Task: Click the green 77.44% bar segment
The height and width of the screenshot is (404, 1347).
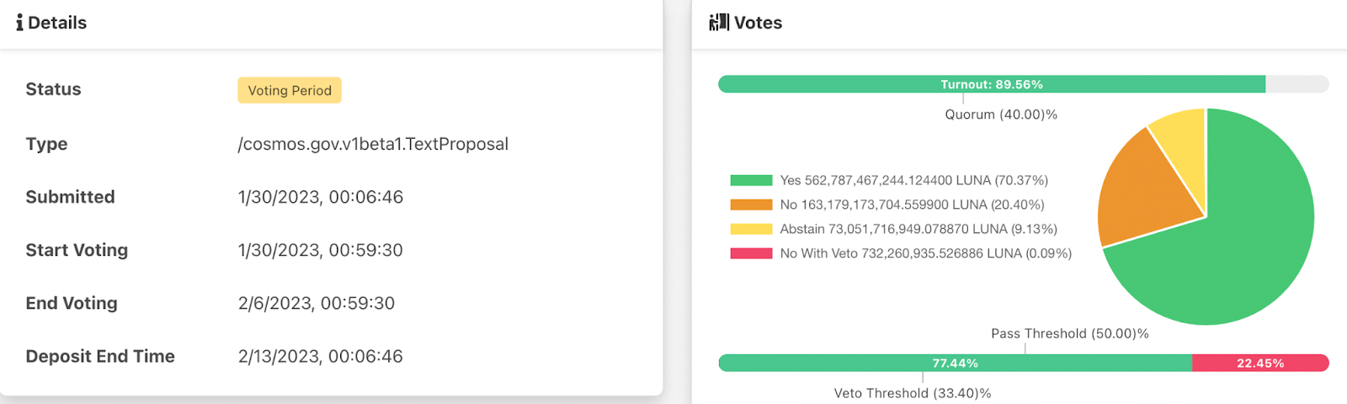Action: click(x=955, y=363)
